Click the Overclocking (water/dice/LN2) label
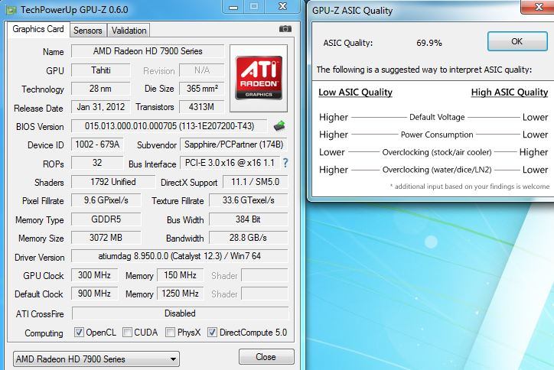 click(x=437, y=170)
